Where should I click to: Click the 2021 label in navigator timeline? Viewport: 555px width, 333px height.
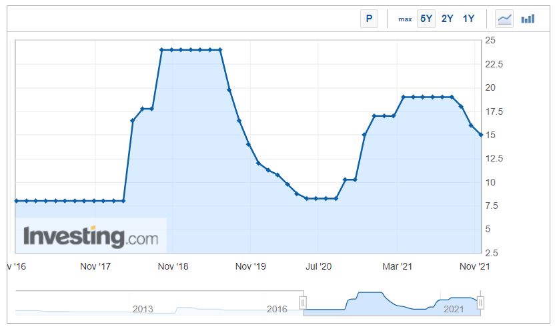pyautogui.click(x=454, y=309)
